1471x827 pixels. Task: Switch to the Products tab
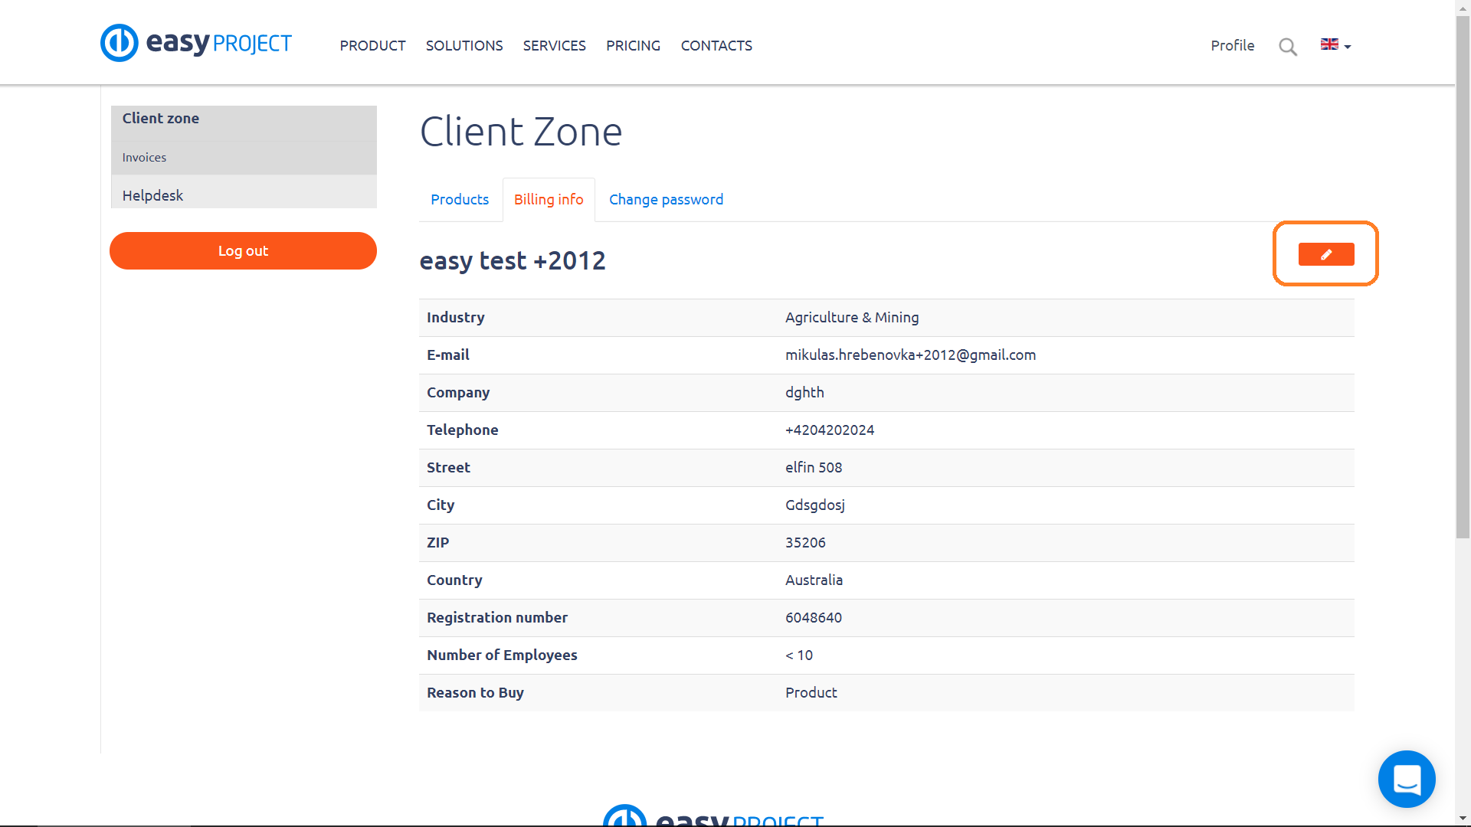tap(460, 200)
